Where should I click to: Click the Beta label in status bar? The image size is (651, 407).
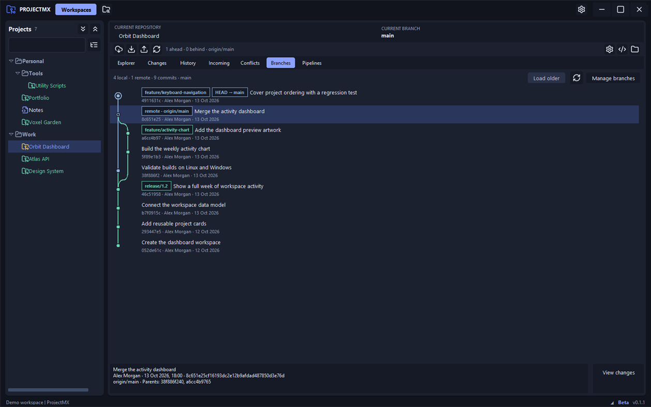coord(623,402)
